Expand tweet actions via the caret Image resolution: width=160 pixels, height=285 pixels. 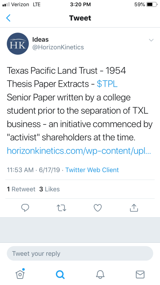[151, 40]
